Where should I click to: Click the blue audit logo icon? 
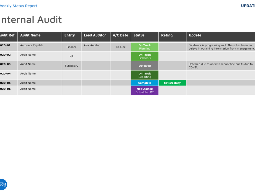point(3,184)
